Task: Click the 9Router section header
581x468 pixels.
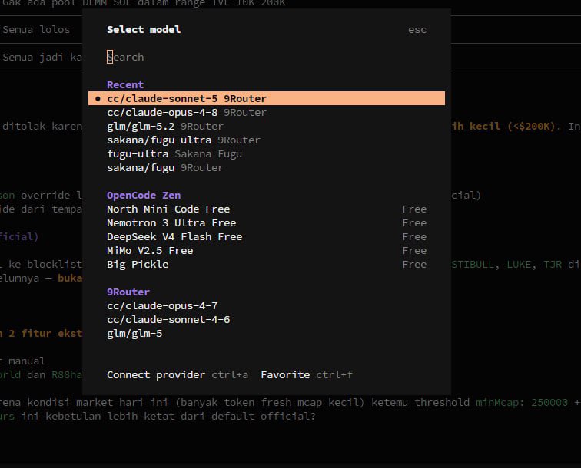Action: point(128,292)
